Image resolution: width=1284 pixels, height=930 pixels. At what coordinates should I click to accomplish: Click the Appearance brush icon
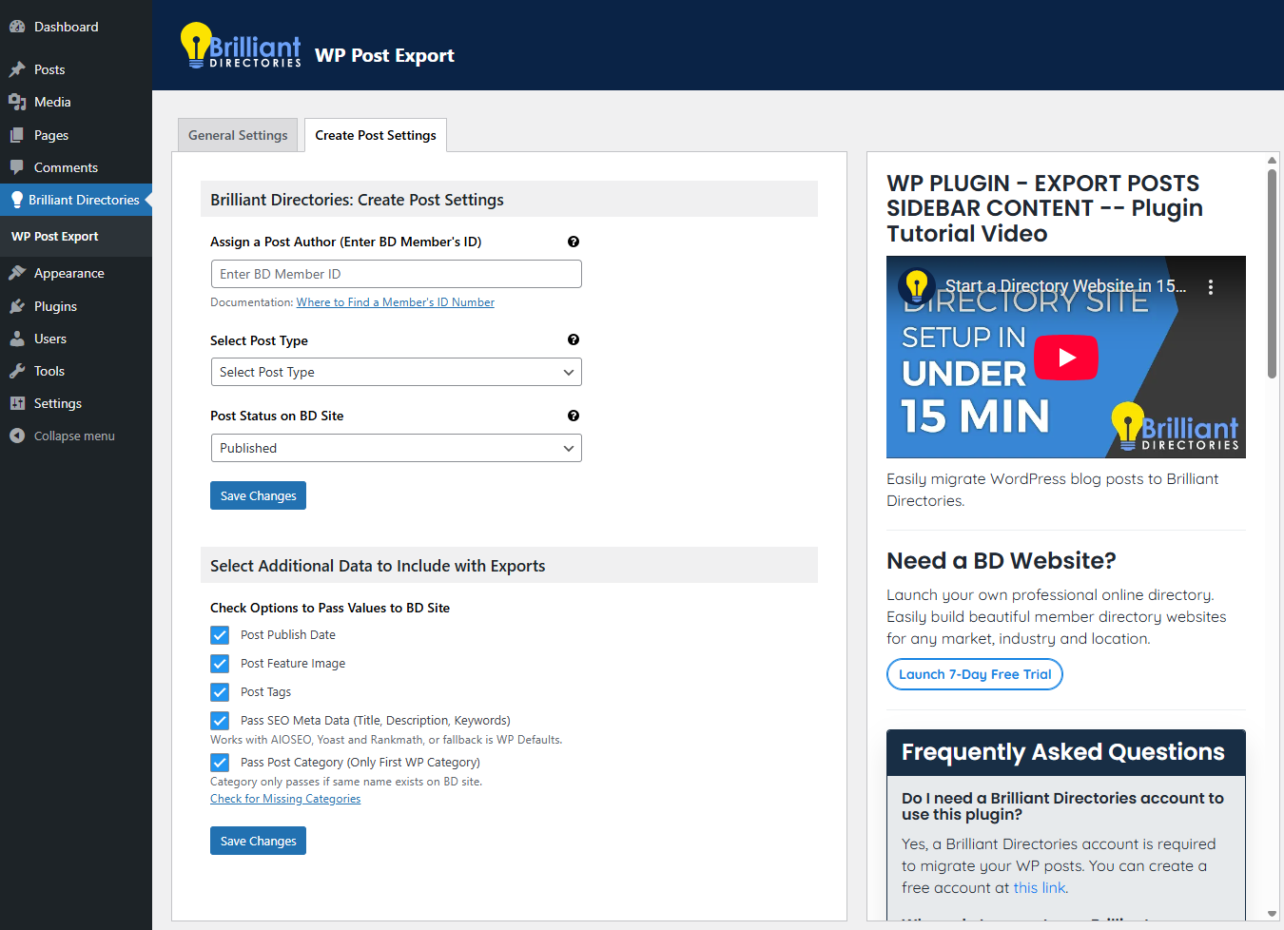click(x=17, y=273)
